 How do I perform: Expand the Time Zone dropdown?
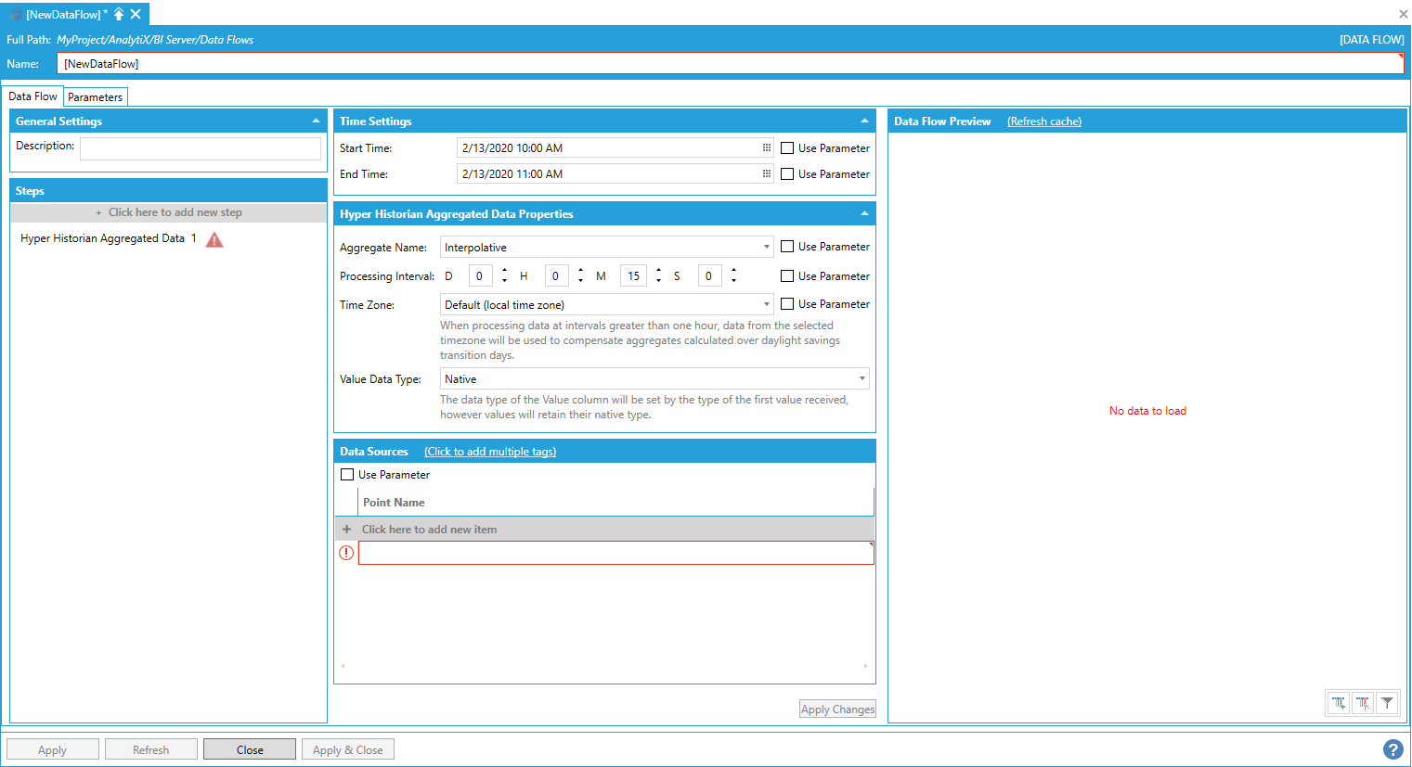[x=767, y=305]
